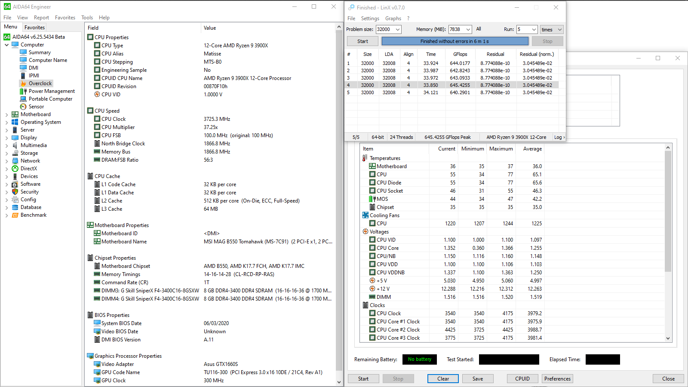Viewport: 688px width, 387px height.
Task: Click the Preferences button
Action: click(557, 379)
